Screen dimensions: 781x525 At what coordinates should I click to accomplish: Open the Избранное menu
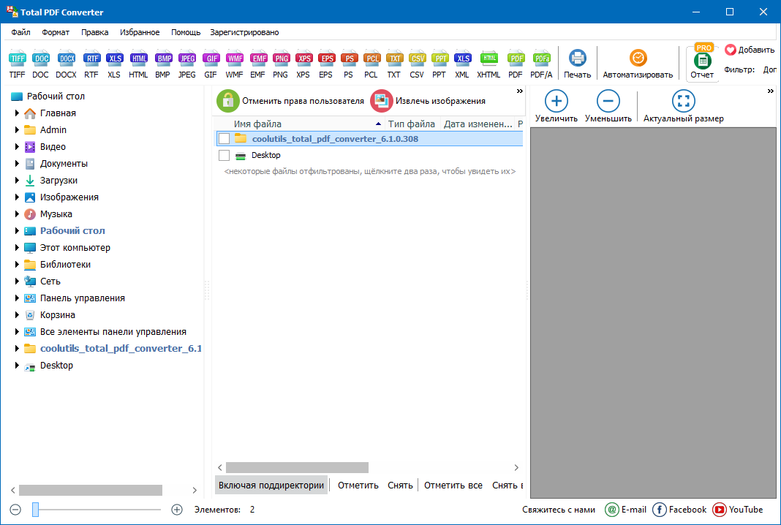(139, 32)
